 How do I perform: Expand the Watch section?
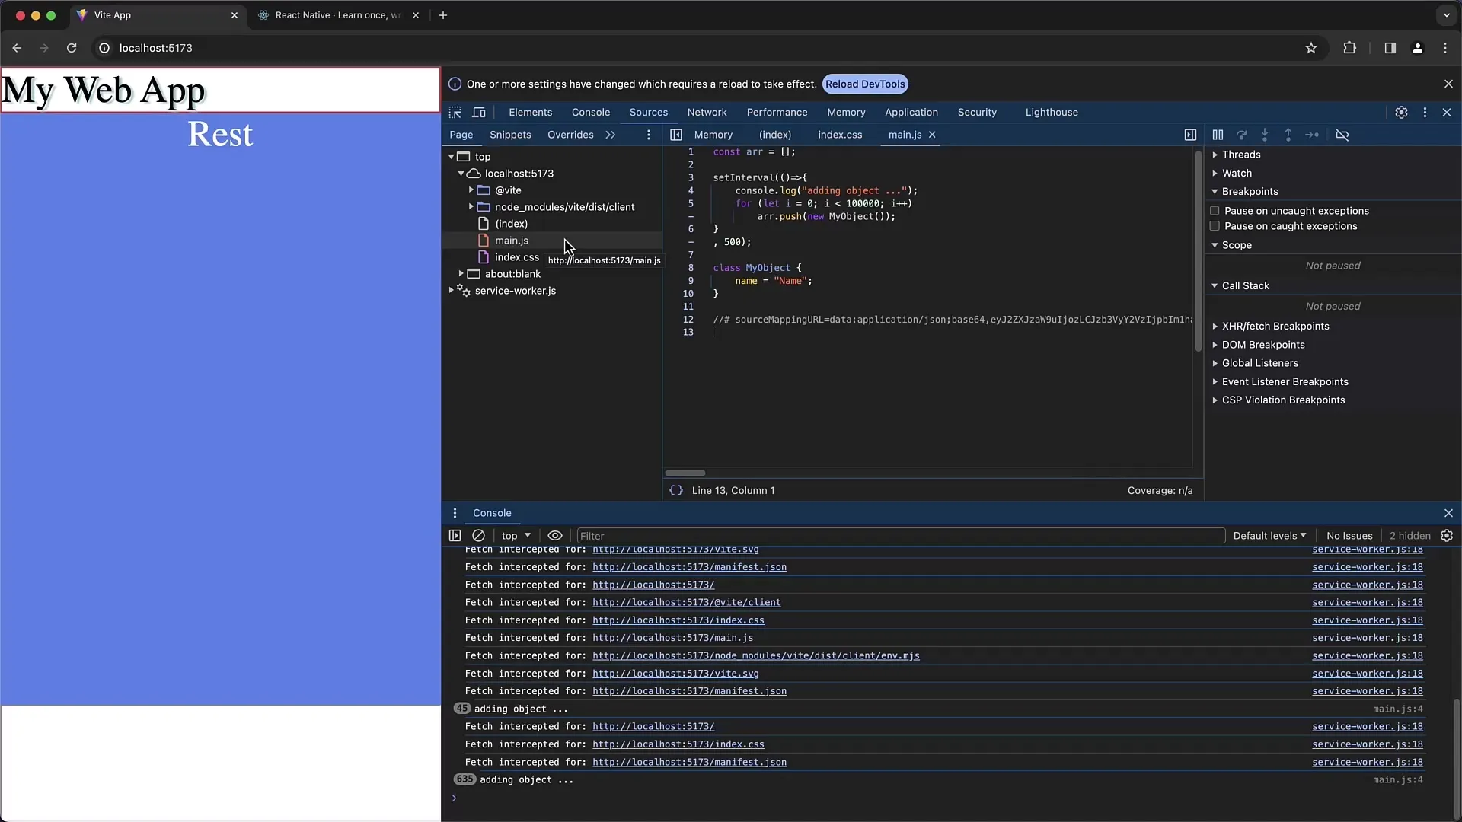point(1237,174)
